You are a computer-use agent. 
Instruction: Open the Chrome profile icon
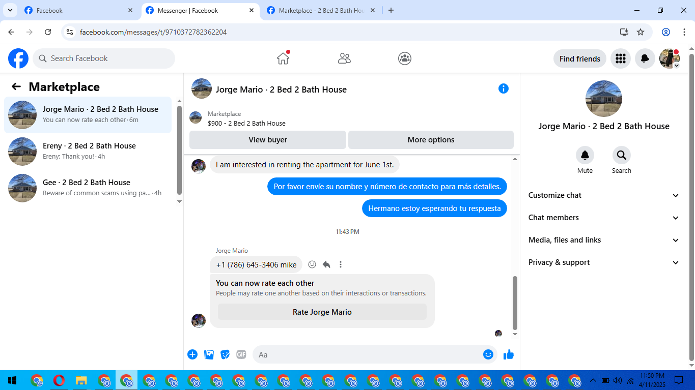click(666, 32)
